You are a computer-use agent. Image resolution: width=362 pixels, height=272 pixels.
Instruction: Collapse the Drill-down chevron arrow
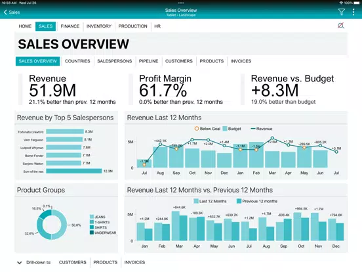[x=20, y=263]
